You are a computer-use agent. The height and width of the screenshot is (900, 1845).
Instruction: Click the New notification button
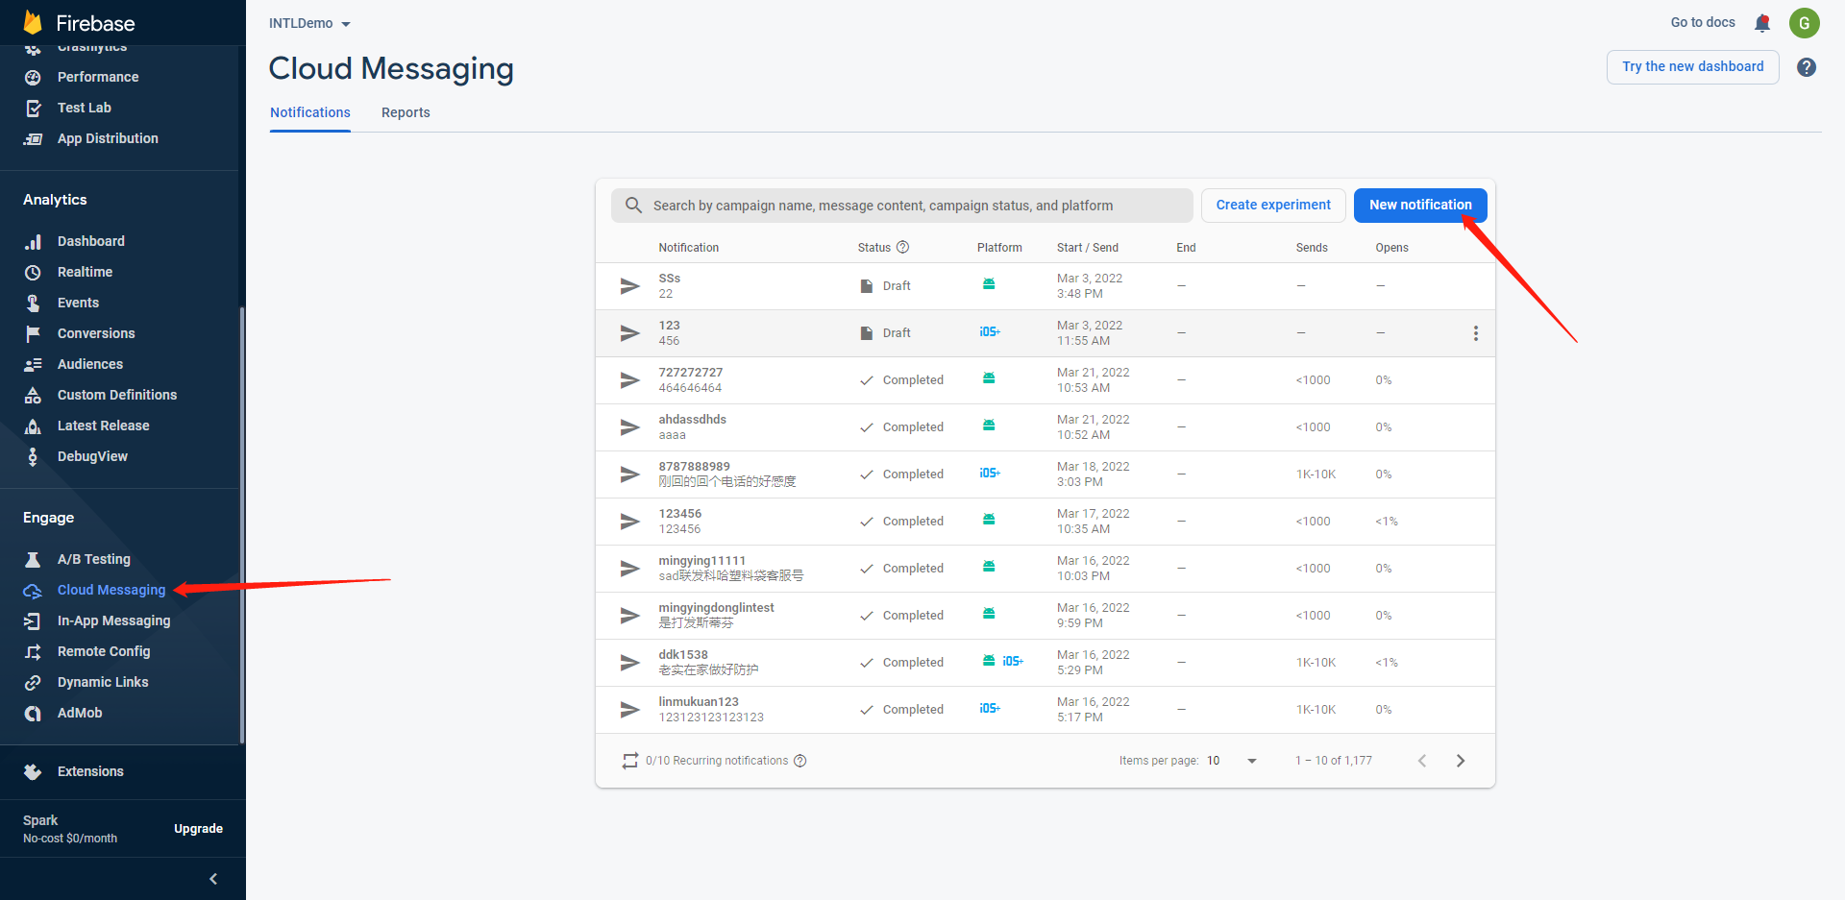1420,205
